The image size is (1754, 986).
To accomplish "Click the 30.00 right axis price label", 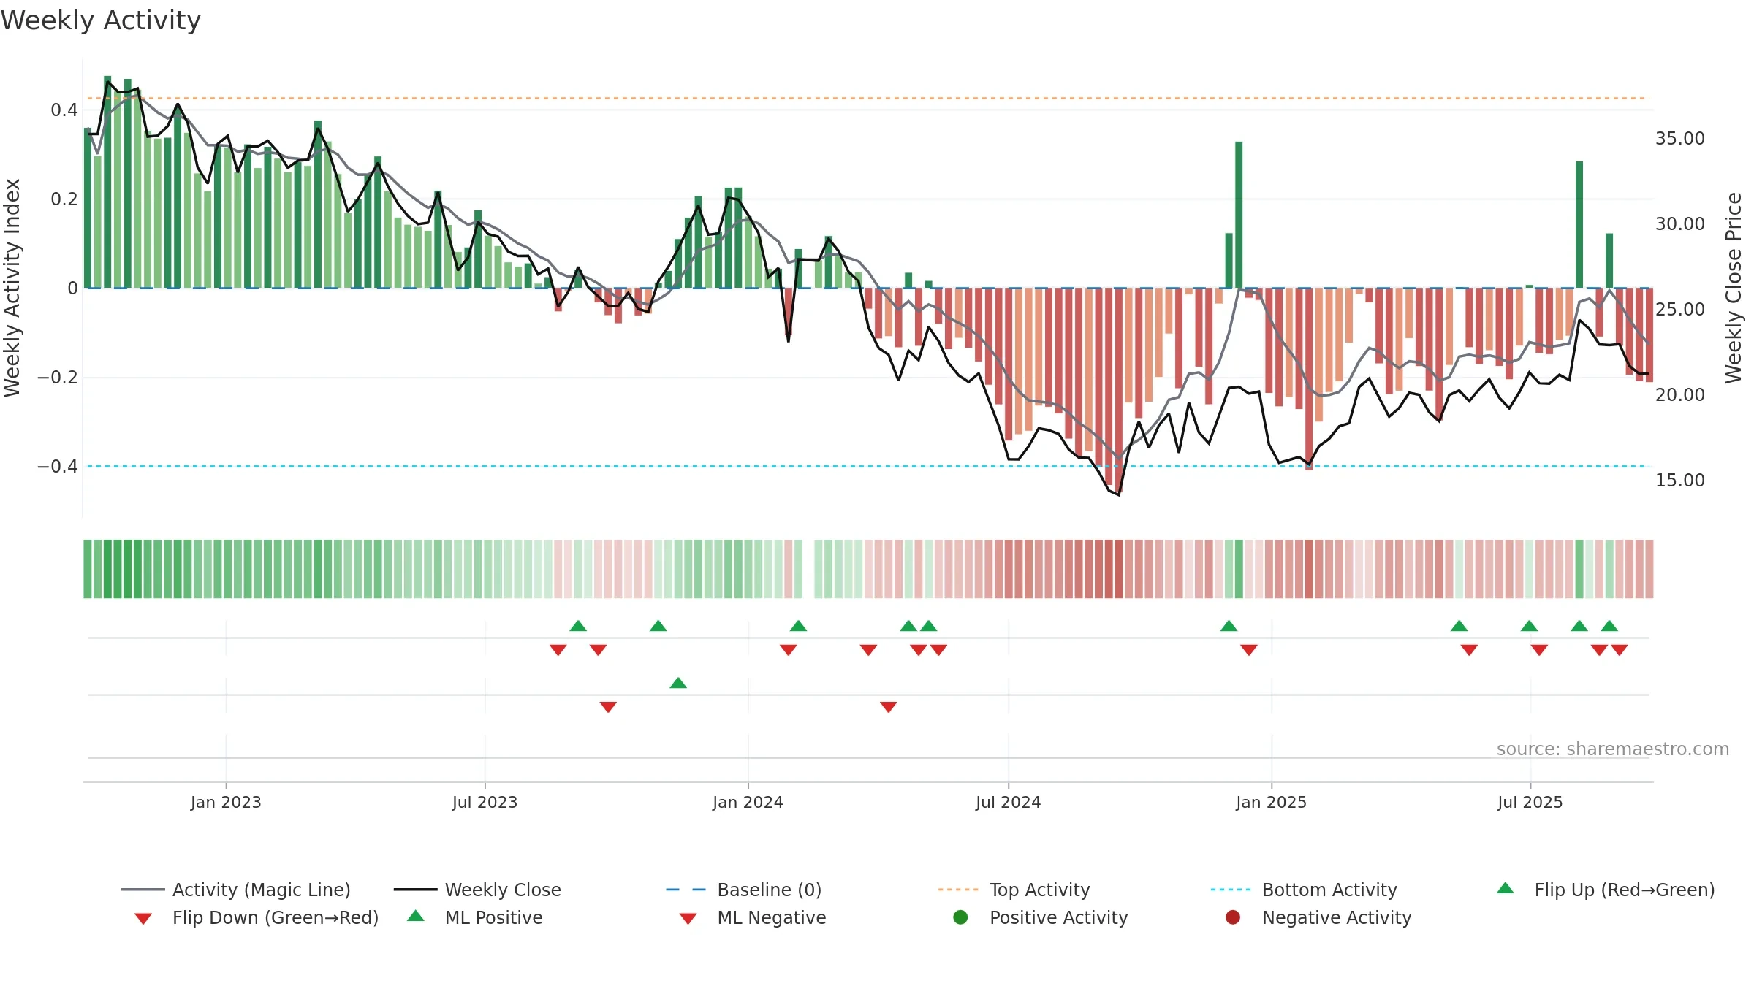I will coord(1680,223).
